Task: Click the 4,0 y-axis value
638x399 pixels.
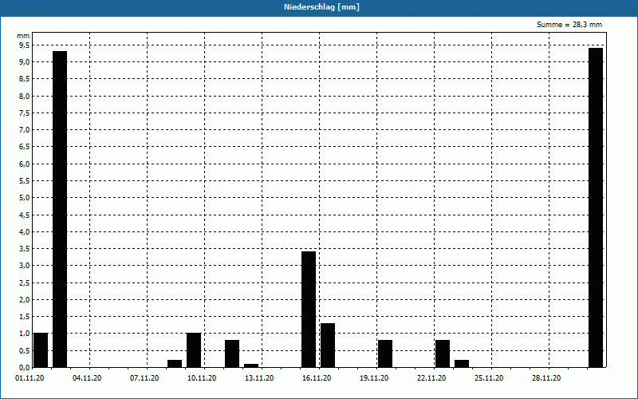Action: tap(25, 231)
